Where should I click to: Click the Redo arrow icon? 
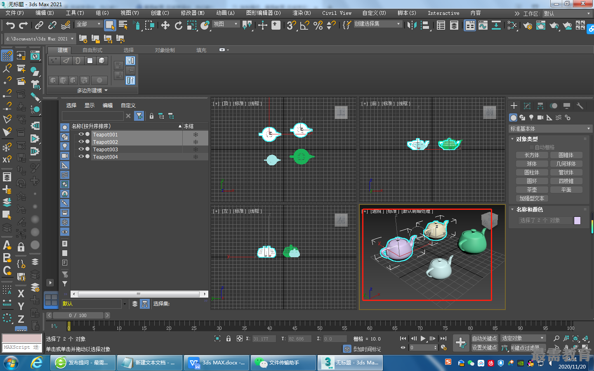(x=24, y=25)
